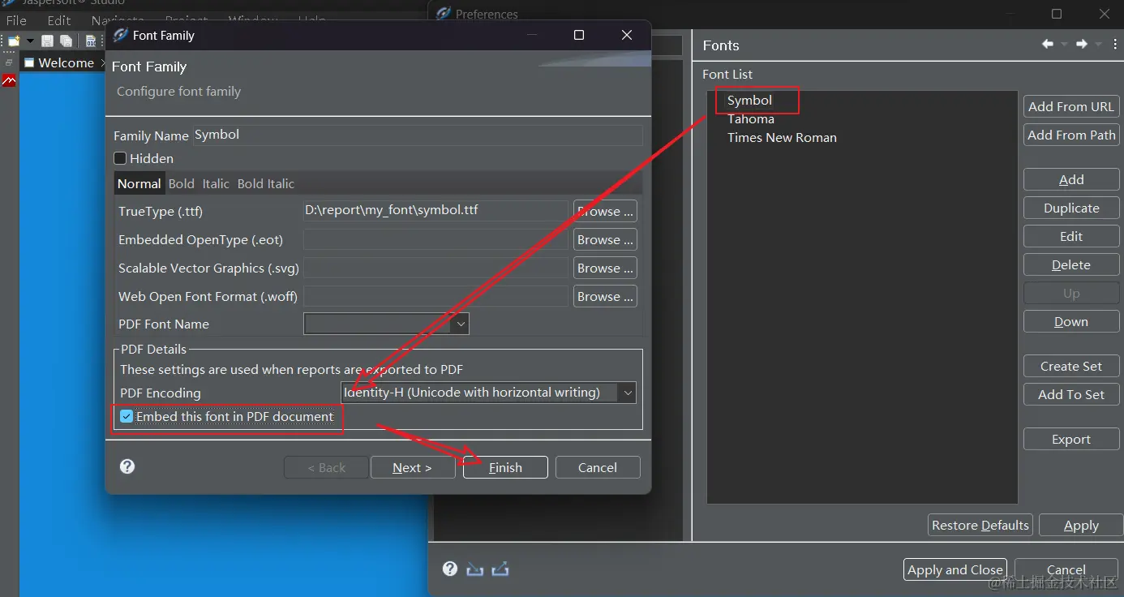Cancel the Font Family dialog
The height and width of the screenshot is (597, 1124).
pos(598,467)
